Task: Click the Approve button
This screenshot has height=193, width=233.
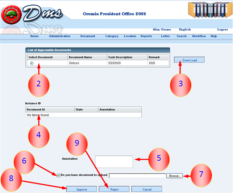Action: tap(82, 189)
